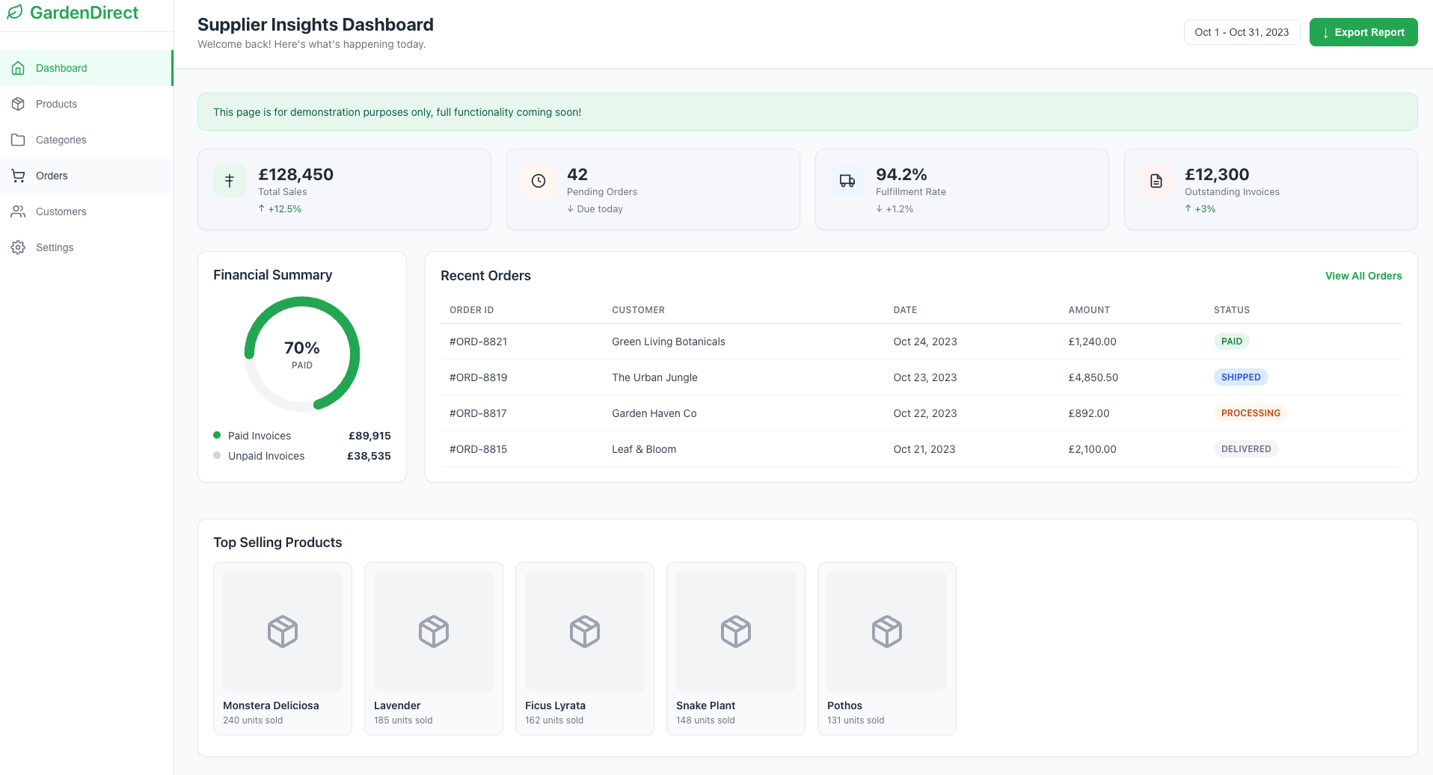Click the invoice document icon on Outstanding Invoices
The width and height of the screenshot is (1433, 775).
coord(1156,180)
